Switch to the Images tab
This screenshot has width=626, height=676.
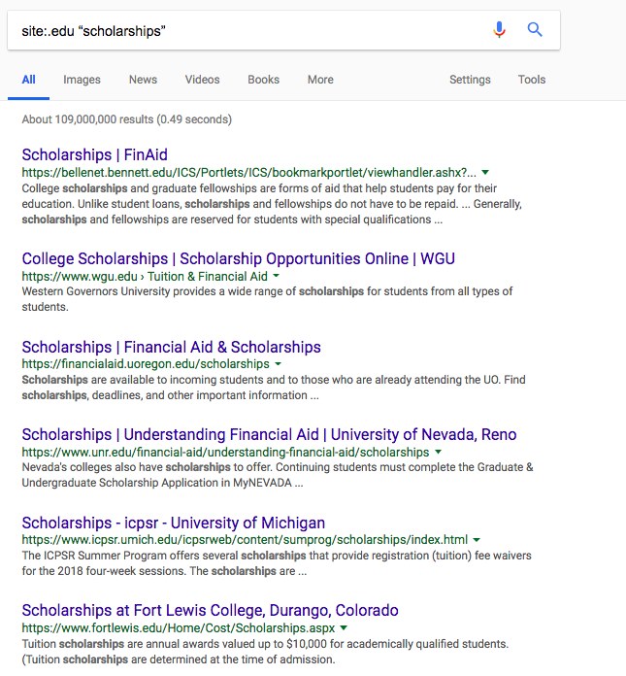pyautogui.click(x=82, y=80)
